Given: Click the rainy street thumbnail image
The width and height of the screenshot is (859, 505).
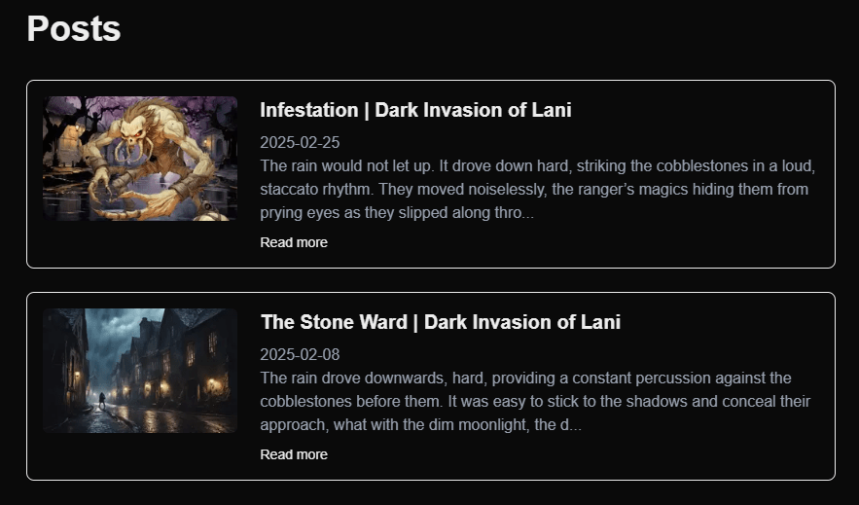Looking at the screenshot, I should coord(140,371).
